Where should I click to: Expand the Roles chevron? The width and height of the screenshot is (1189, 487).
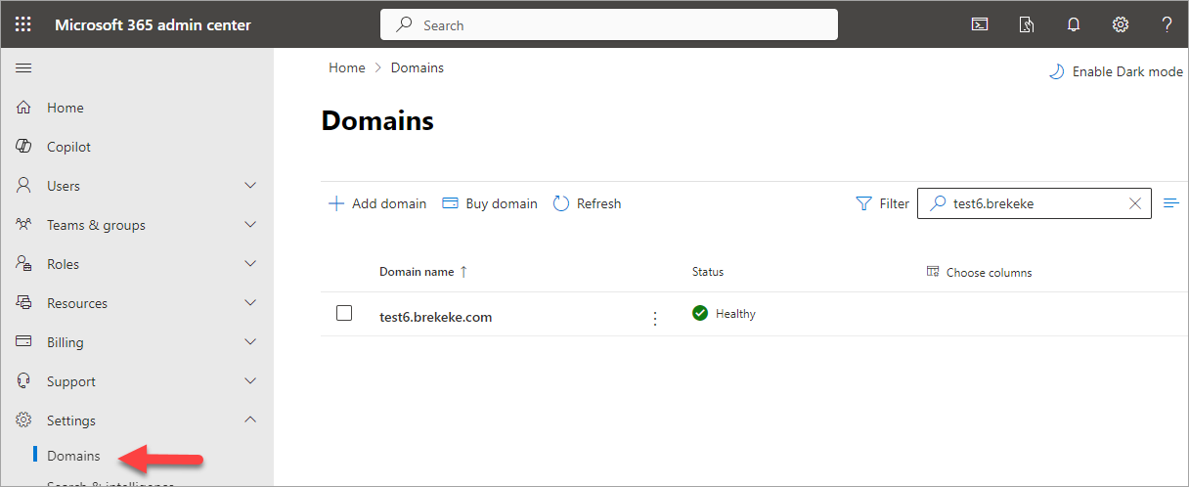250,263
